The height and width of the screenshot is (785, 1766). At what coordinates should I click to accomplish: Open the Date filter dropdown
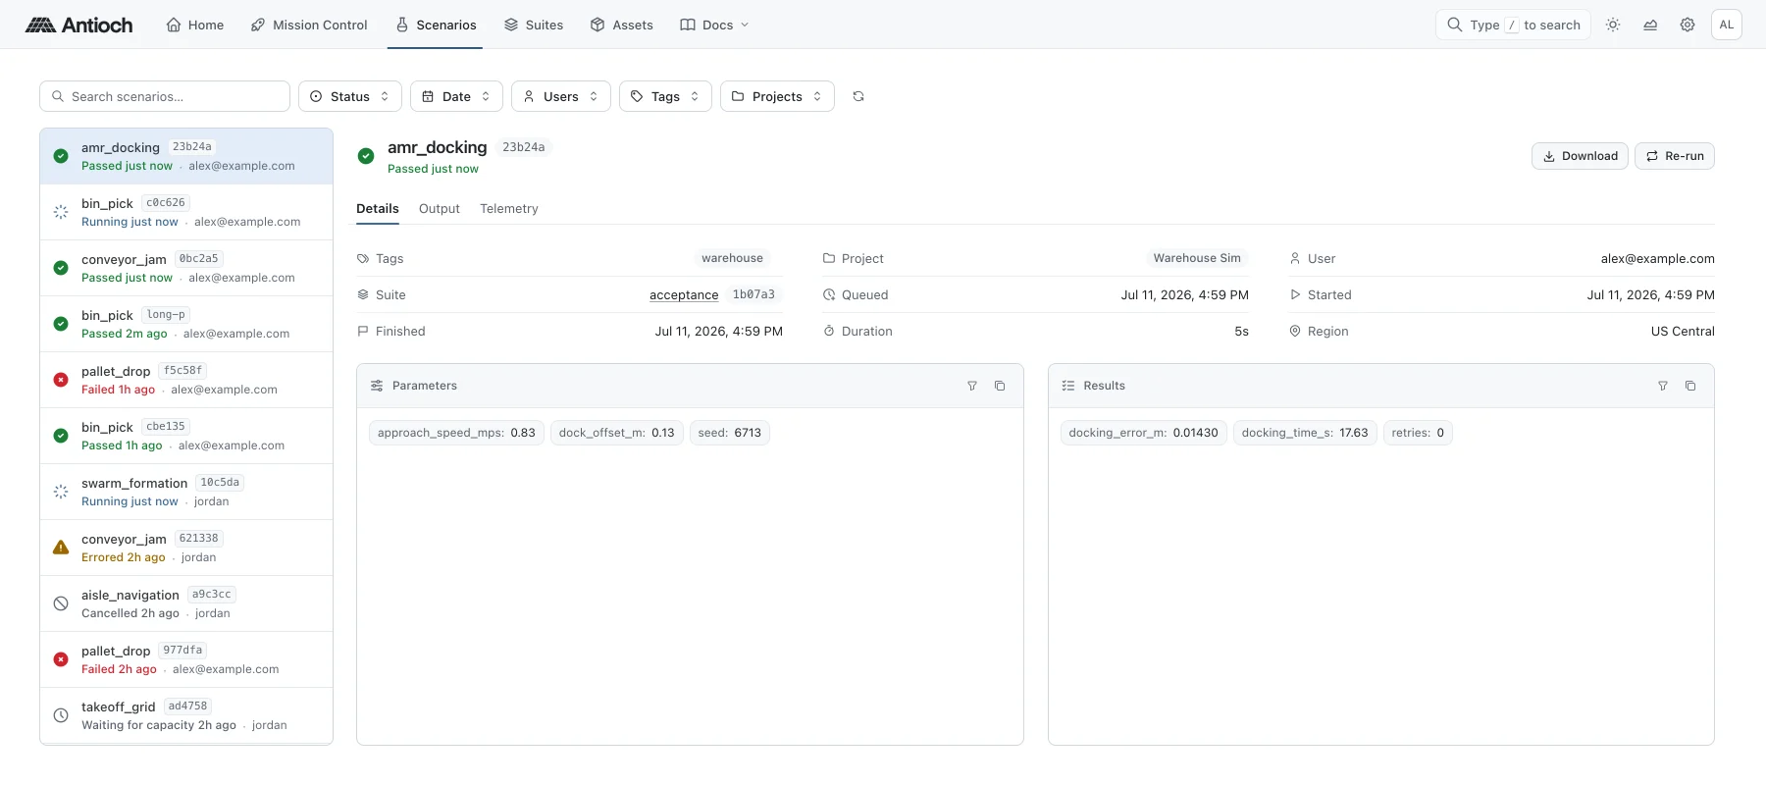coord(456,96)
